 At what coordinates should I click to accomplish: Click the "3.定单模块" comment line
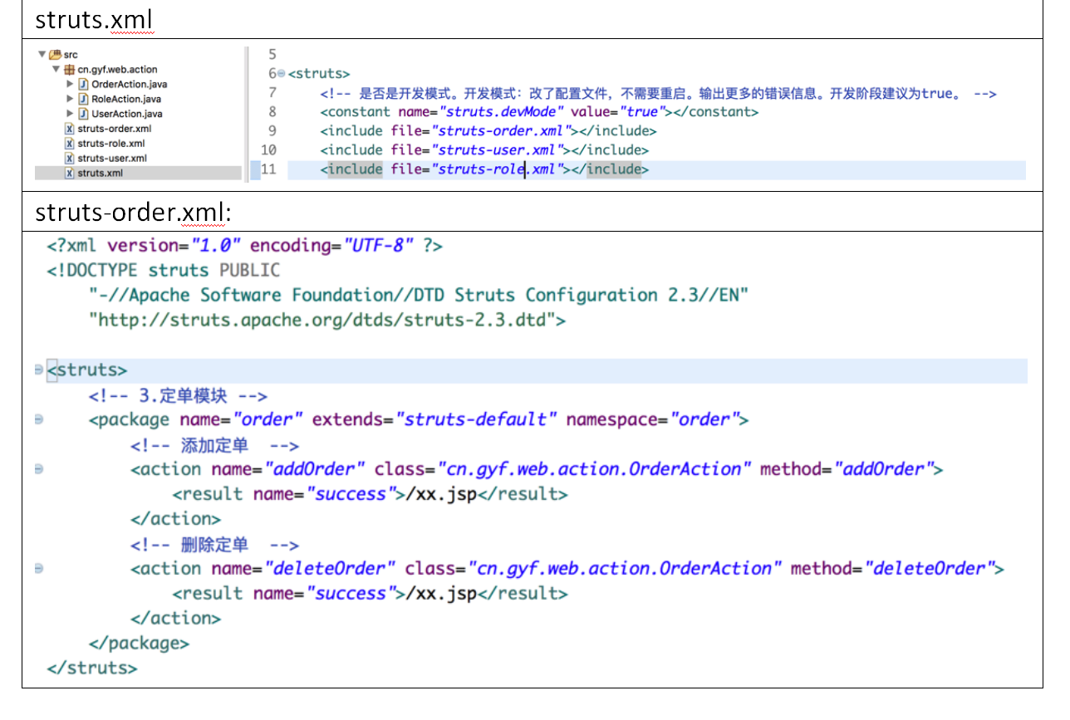point(178,395)
